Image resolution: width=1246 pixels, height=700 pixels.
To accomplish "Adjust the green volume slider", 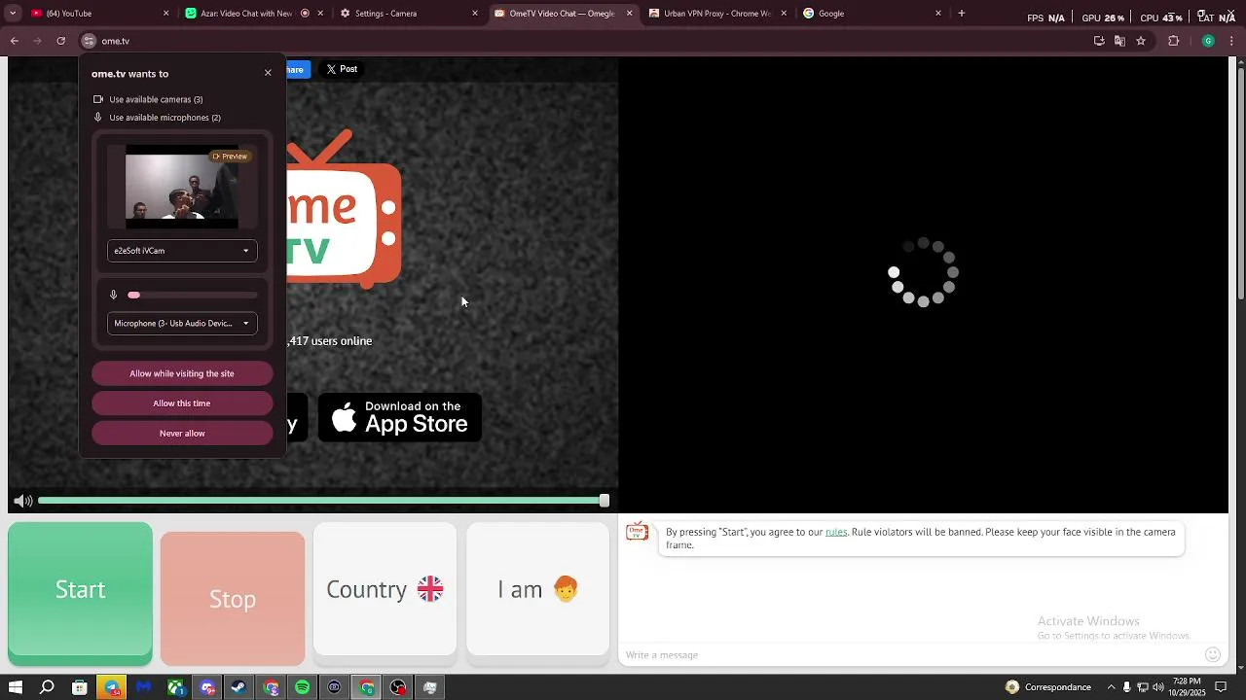I will [x=323, y=501].
